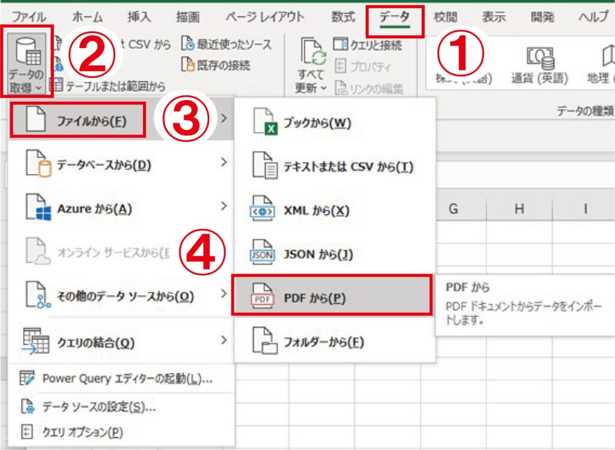Select column G header

pos(453,209)
